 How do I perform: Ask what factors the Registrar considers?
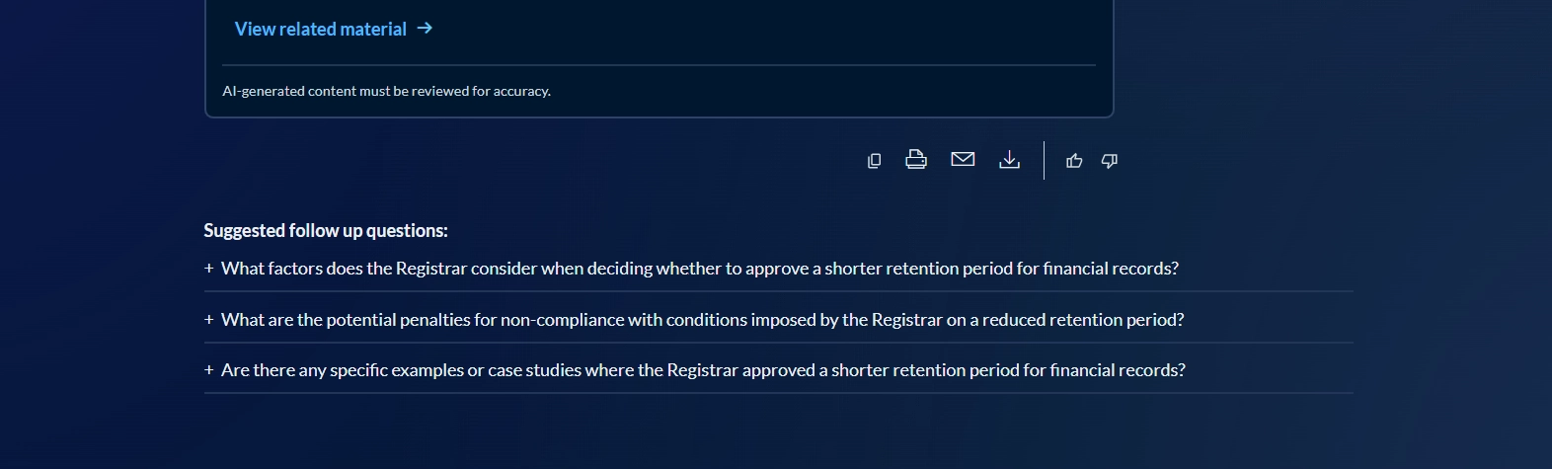[699, 269]
